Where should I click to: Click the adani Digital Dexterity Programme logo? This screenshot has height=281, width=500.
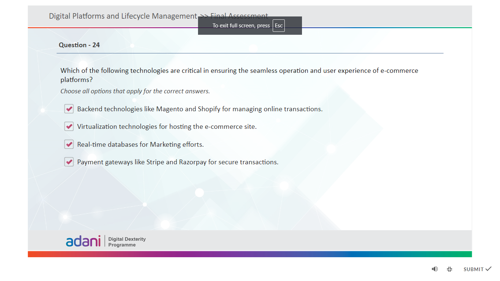(106, 241)
